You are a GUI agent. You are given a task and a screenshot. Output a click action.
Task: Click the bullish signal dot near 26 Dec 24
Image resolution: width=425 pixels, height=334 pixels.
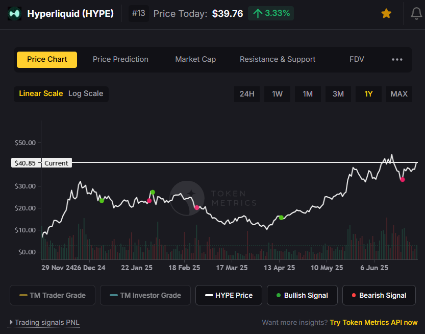point(102,201)
